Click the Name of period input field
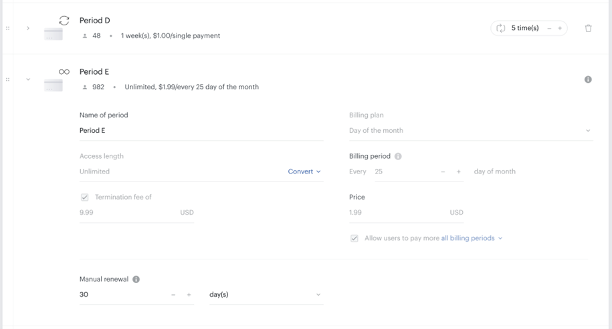Image resolution: width=612 pixels, height=329 pixels. [x=201, y=130]
